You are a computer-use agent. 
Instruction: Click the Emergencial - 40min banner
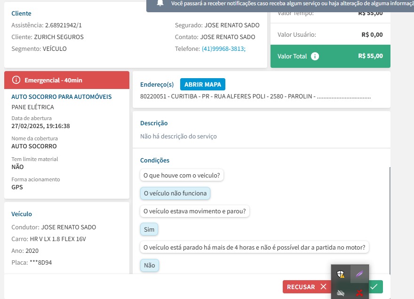67,80
